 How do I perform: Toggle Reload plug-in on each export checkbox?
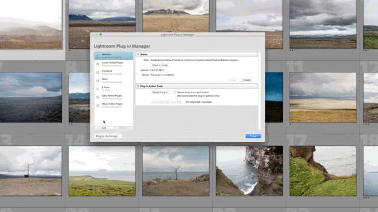point(175,92)
